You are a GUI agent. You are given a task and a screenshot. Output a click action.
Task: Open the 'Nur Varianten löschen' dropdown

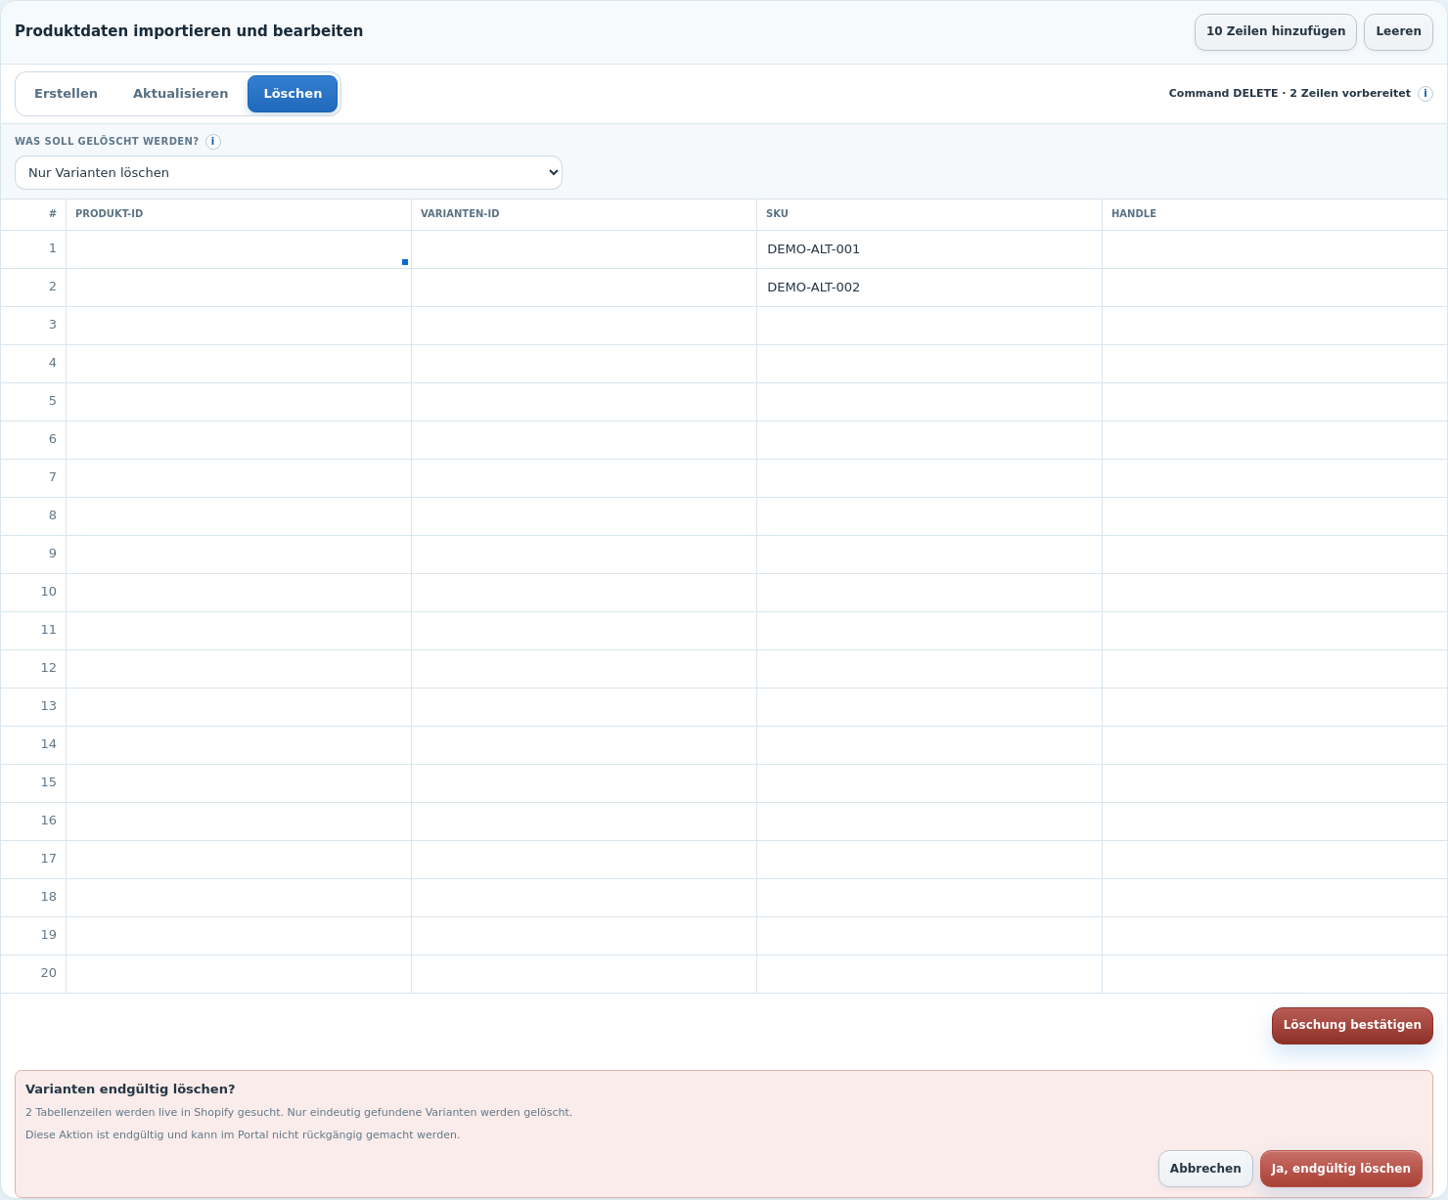[289, 173]
